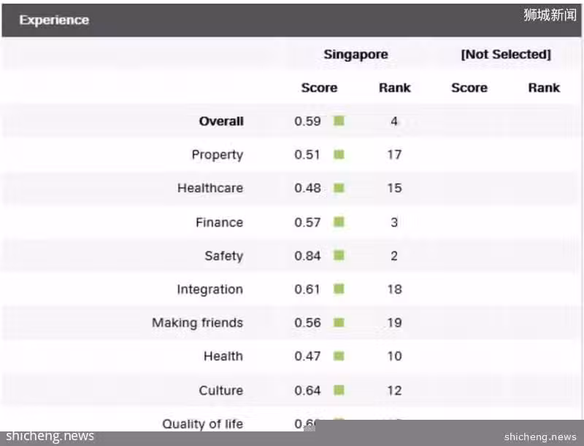Select the Culture row label
This screenshot has height=446, width=584.
[221, 391]
